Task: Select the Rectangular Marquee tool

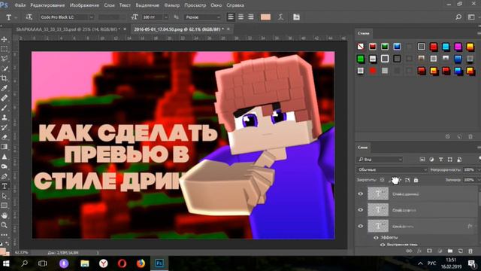Action: click(5, 49)
